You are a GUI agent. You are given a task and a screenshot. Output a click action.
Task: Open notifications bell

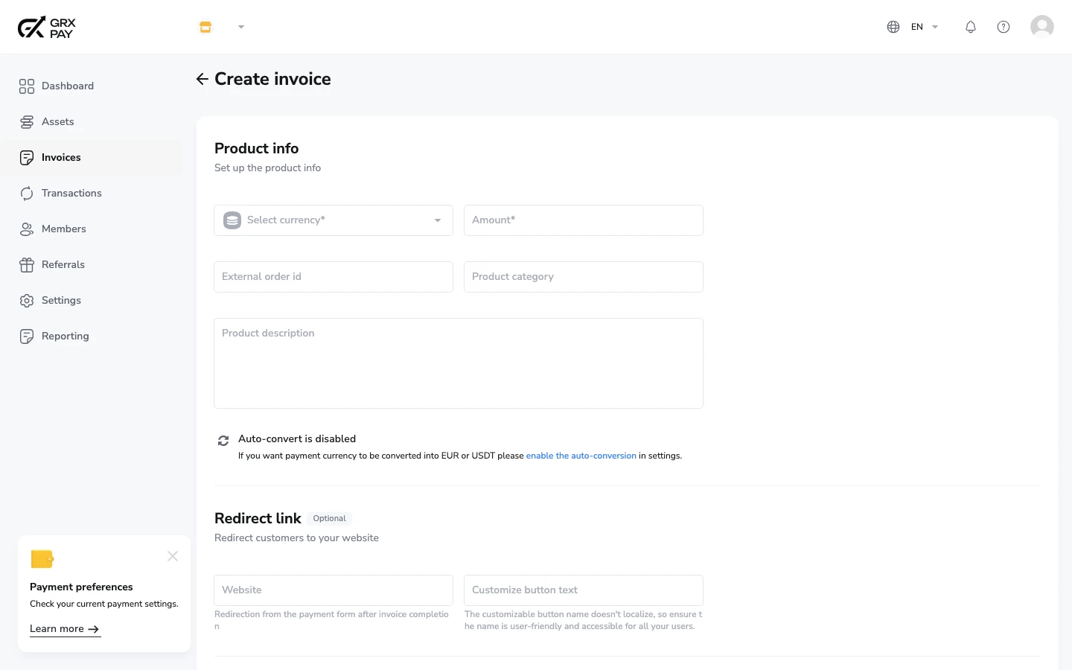971,27
